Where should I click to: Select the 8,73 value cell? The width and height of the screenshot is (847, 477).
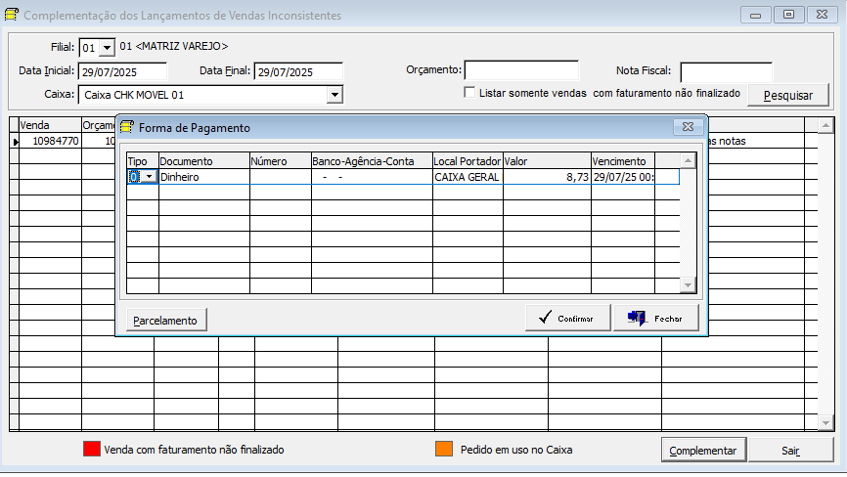(x=547, y=177)
